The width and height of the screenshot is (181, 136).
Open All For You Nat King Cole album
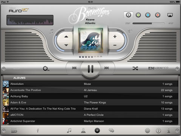coord(90,109)
